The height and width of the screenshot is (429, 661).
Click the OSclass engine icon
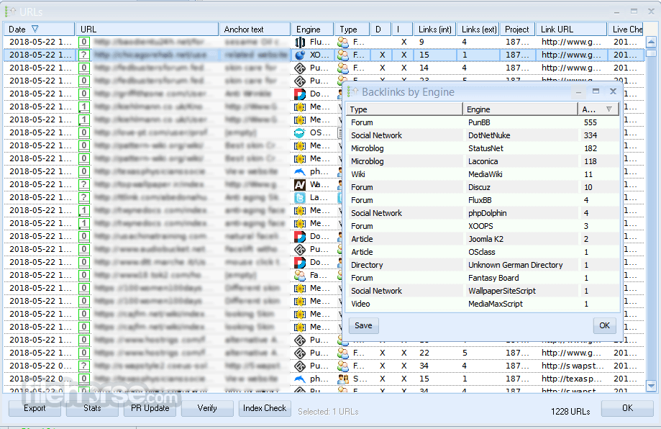(x=300, y=132)
